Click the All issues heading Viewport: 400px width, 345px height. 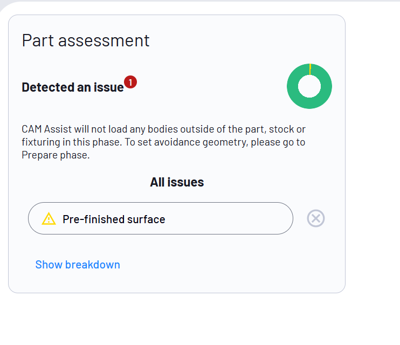177,182
